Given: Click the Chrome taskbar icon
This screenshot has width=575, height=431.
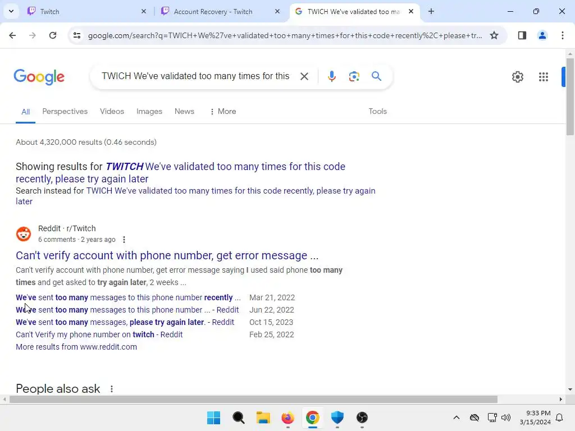Looking at the screenshot, I should pos(312,418).
